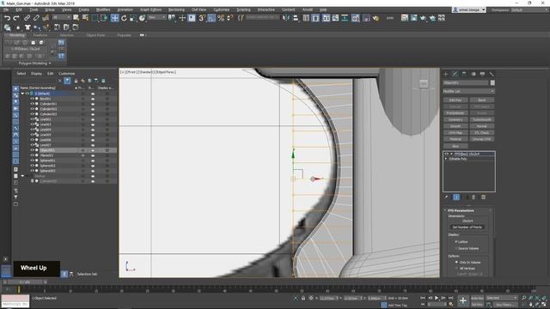Activate the Select and Scale tool

tap(133, 18)
